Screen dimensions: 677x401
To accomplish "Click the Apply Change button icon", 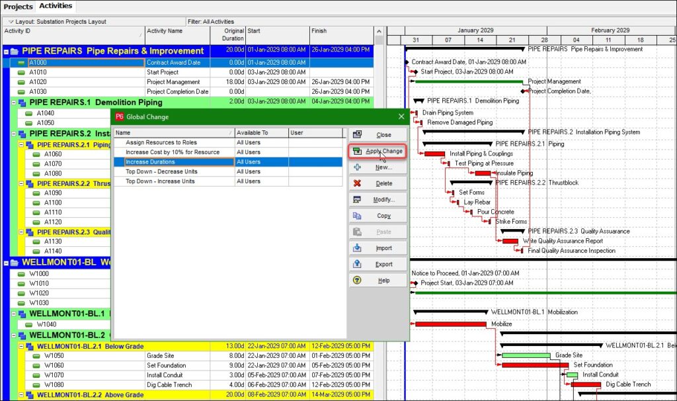I will click(358, 151).
